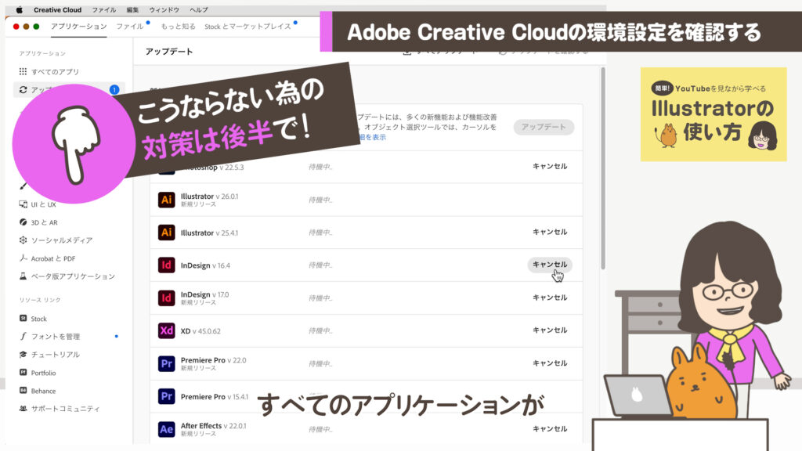802x451 pixels.
Task: Switch to the ファイル tab beside アプリケーション
Action: click(130, 26)
